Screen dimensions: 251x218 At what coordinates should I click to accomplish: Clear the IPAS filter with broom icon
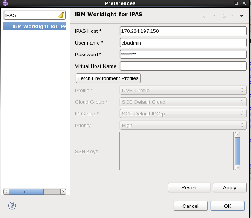tap(61, 15)
